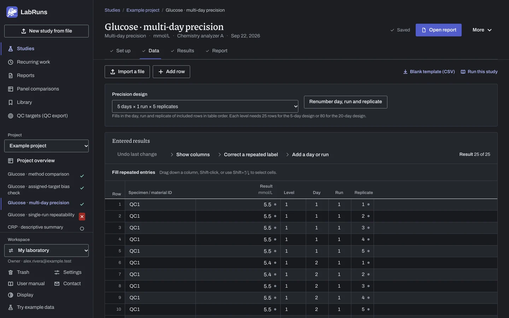Click Example project breadcrumb link
This screenshot has width=509, height=318.
[143, 10]
